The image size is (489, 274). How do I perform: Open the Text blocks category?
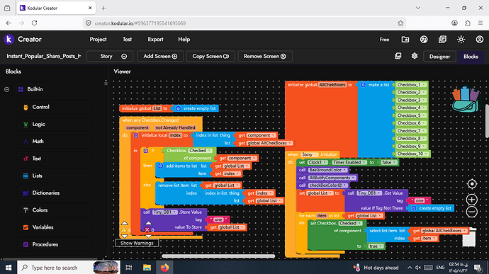[x=54, y=159]
